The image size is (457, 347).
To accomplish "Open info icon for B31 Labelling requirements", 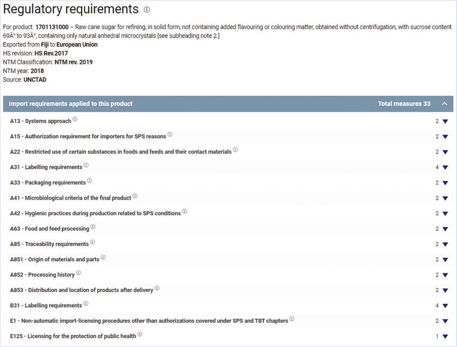I will coord(85,303).
